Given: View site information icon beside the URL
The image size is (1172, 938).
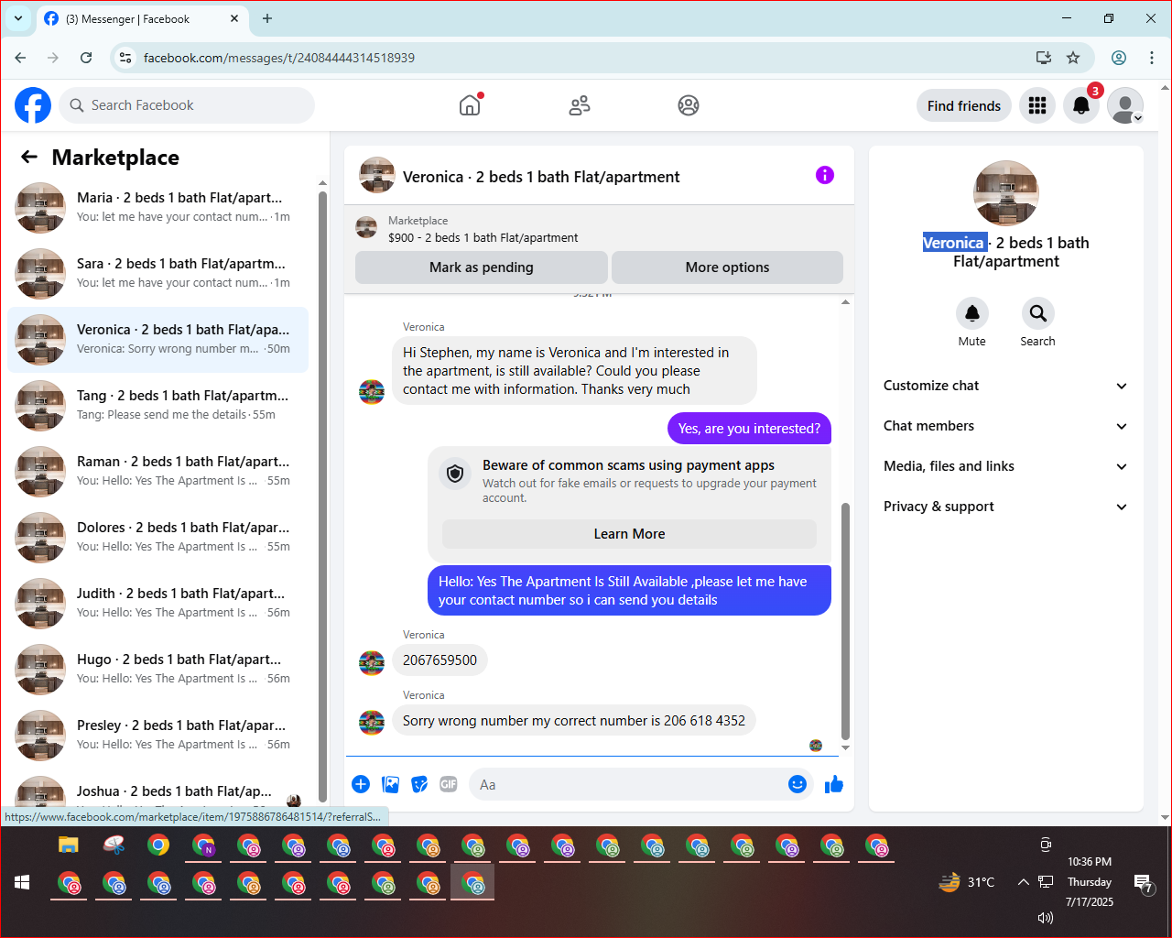Looking at the screenshot, I should click(125, 58).
